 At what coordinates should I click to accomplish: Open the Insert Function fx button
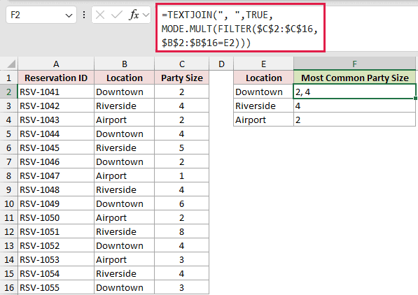[x=134, y=15]
